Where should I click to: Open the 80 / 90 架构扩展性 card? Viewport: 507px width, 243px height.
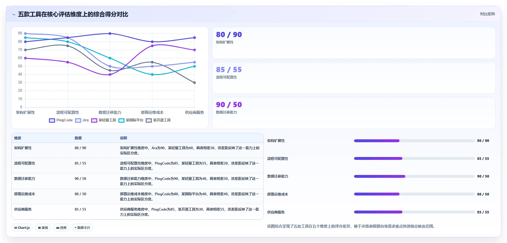pyautogui.click(x=354, y=43)
